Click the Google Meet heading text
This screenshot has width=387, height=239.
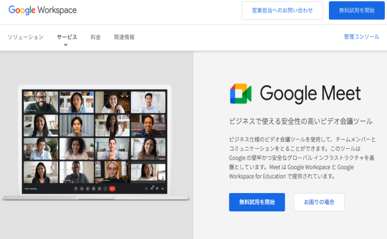(x=310, y=94)
